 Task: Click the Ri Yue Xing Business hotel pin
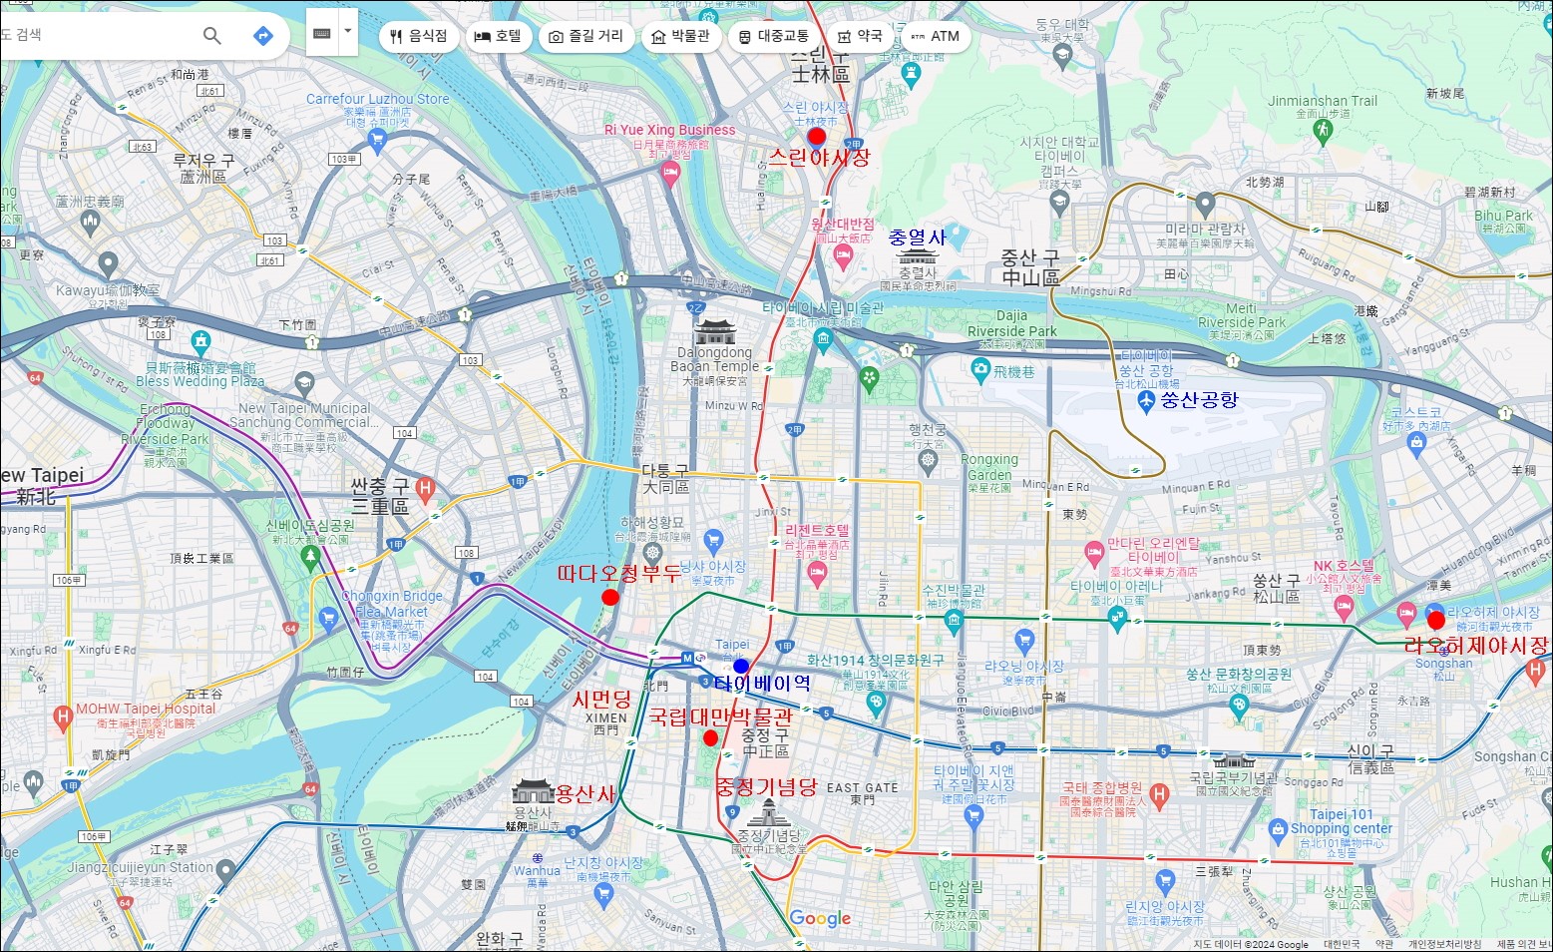pyautogui.click(x=670, y=173)
